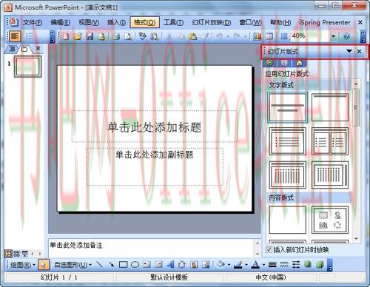The image size is (370, 287).
Task: Select the Title and Text layout thumbnail
Action: tap(288, 141)
